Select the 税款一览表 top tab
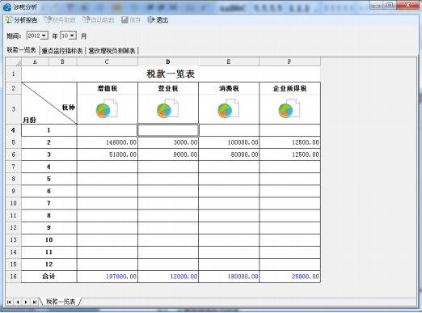Image resolution: width=422 pixels, height=313 pixels. tap(21, 50)
